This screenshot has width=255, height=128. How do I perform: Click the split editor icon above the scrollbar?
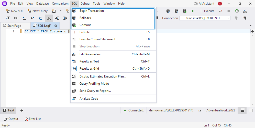coord(252,31)
